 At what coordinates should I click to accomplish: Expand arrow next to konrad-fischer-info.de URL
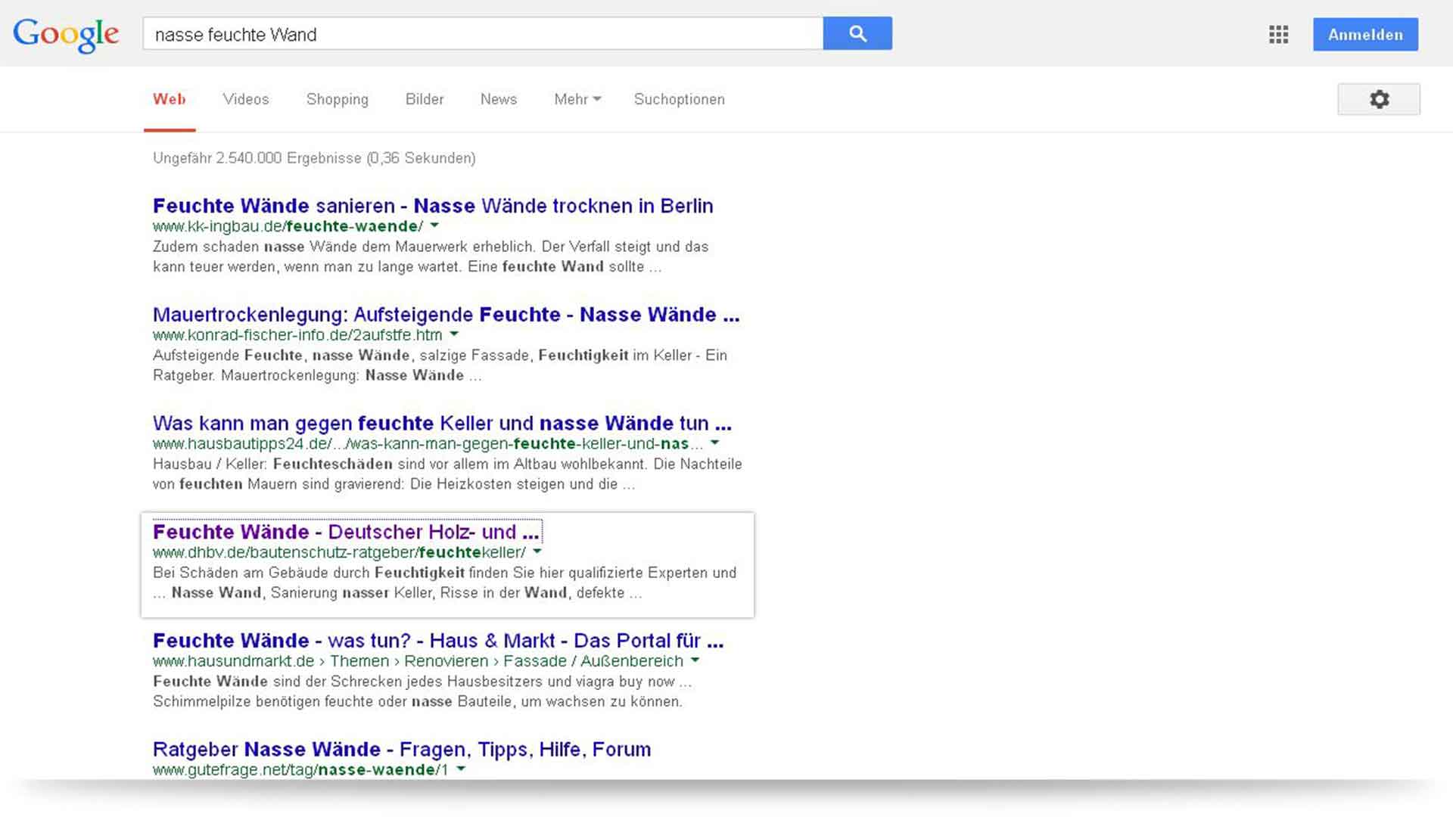click(454, 334)
